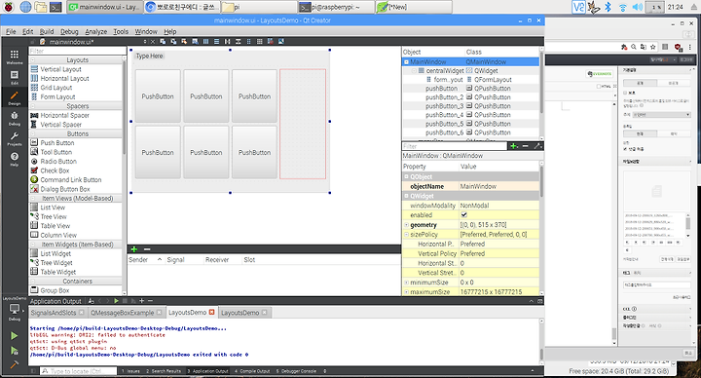Viewport: 701px width, 378px height.
Task: Open Help mode in the sidebar
Action: click(x=15, y=159)
